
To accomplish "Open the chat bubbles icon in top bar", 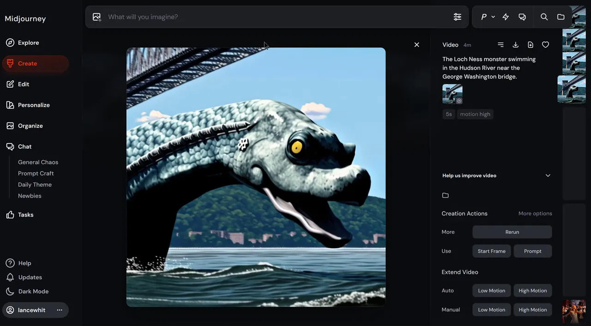I will point(522,17).
